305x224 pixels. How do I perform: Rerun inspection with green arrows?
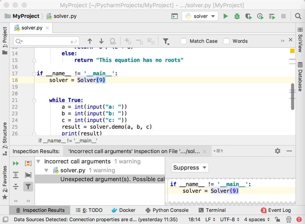[x=16, y=163]
